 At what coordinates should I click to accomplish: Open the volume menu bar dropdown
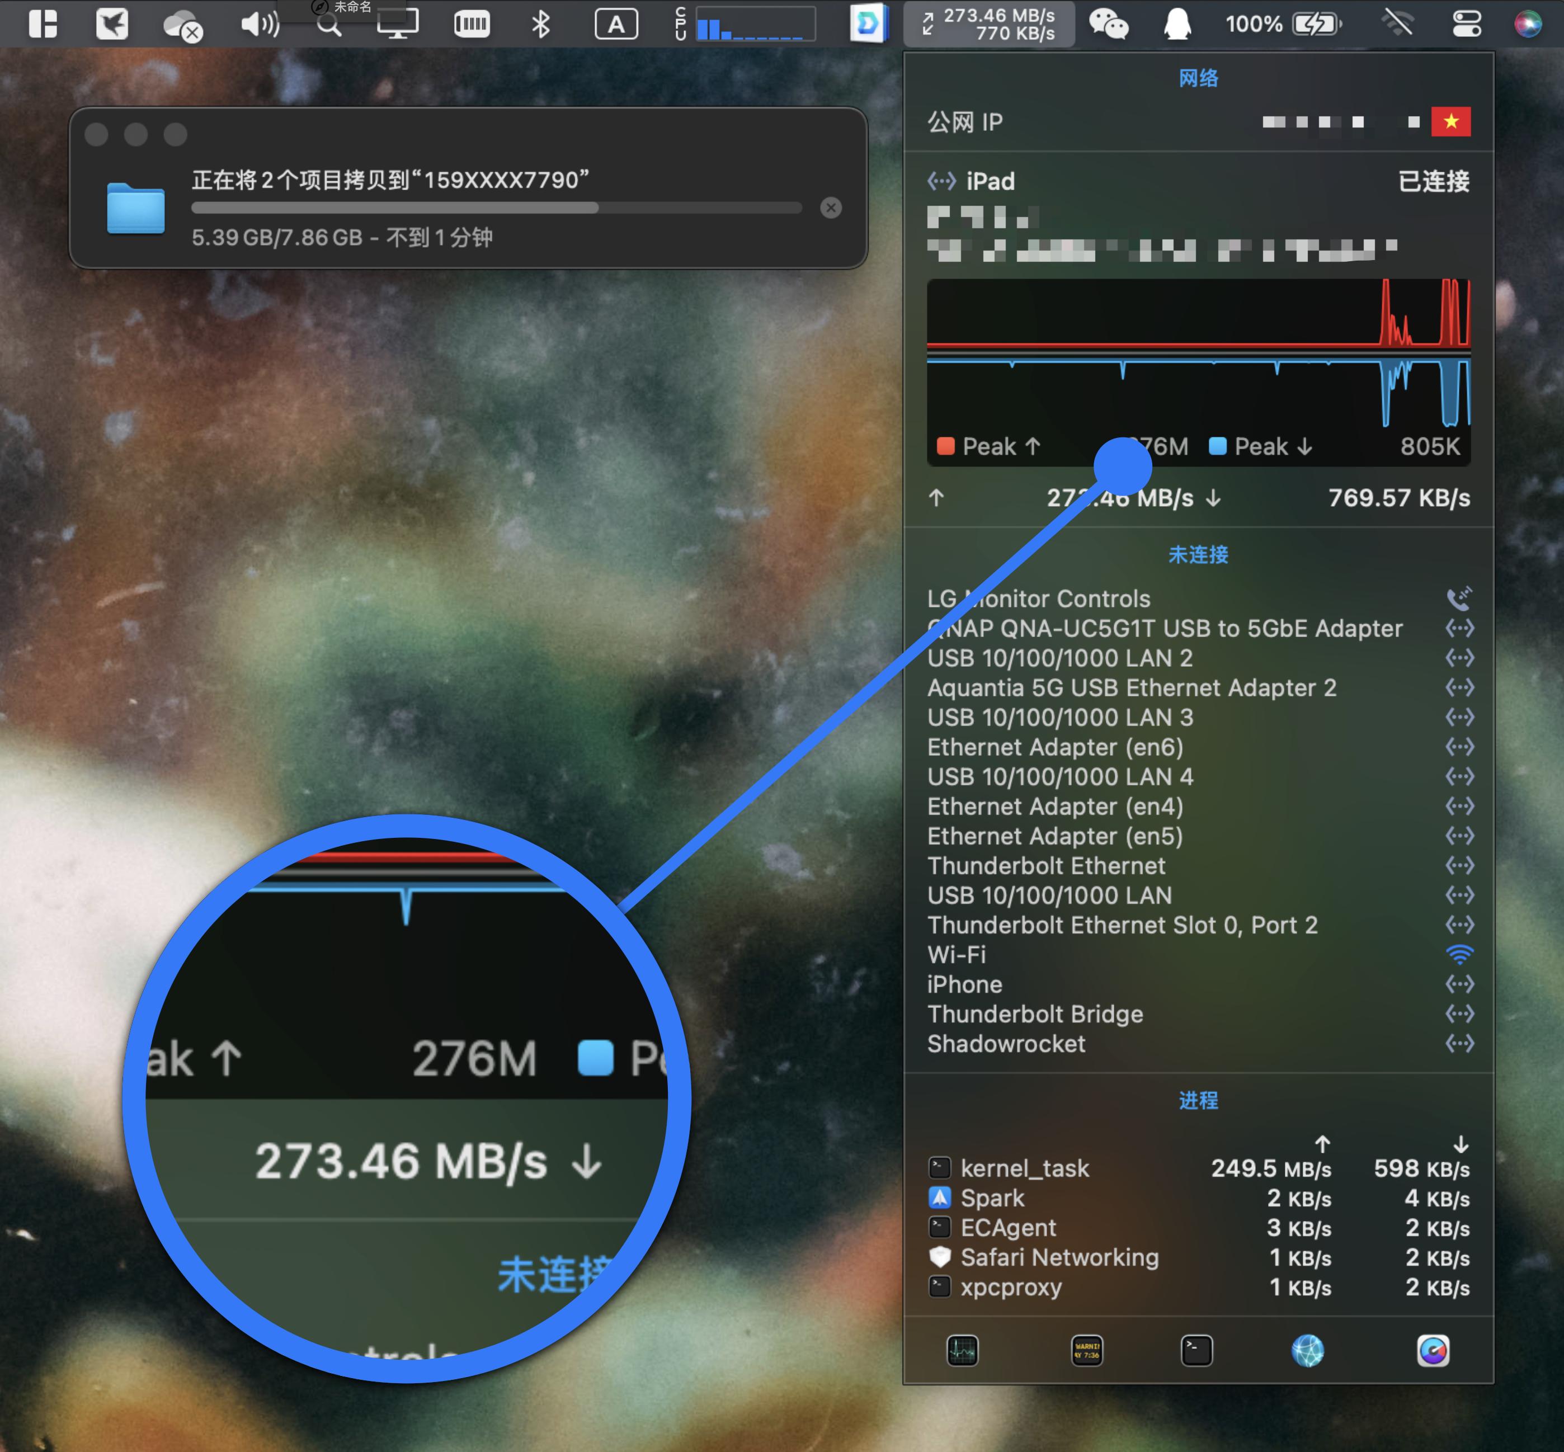(260, 23)
